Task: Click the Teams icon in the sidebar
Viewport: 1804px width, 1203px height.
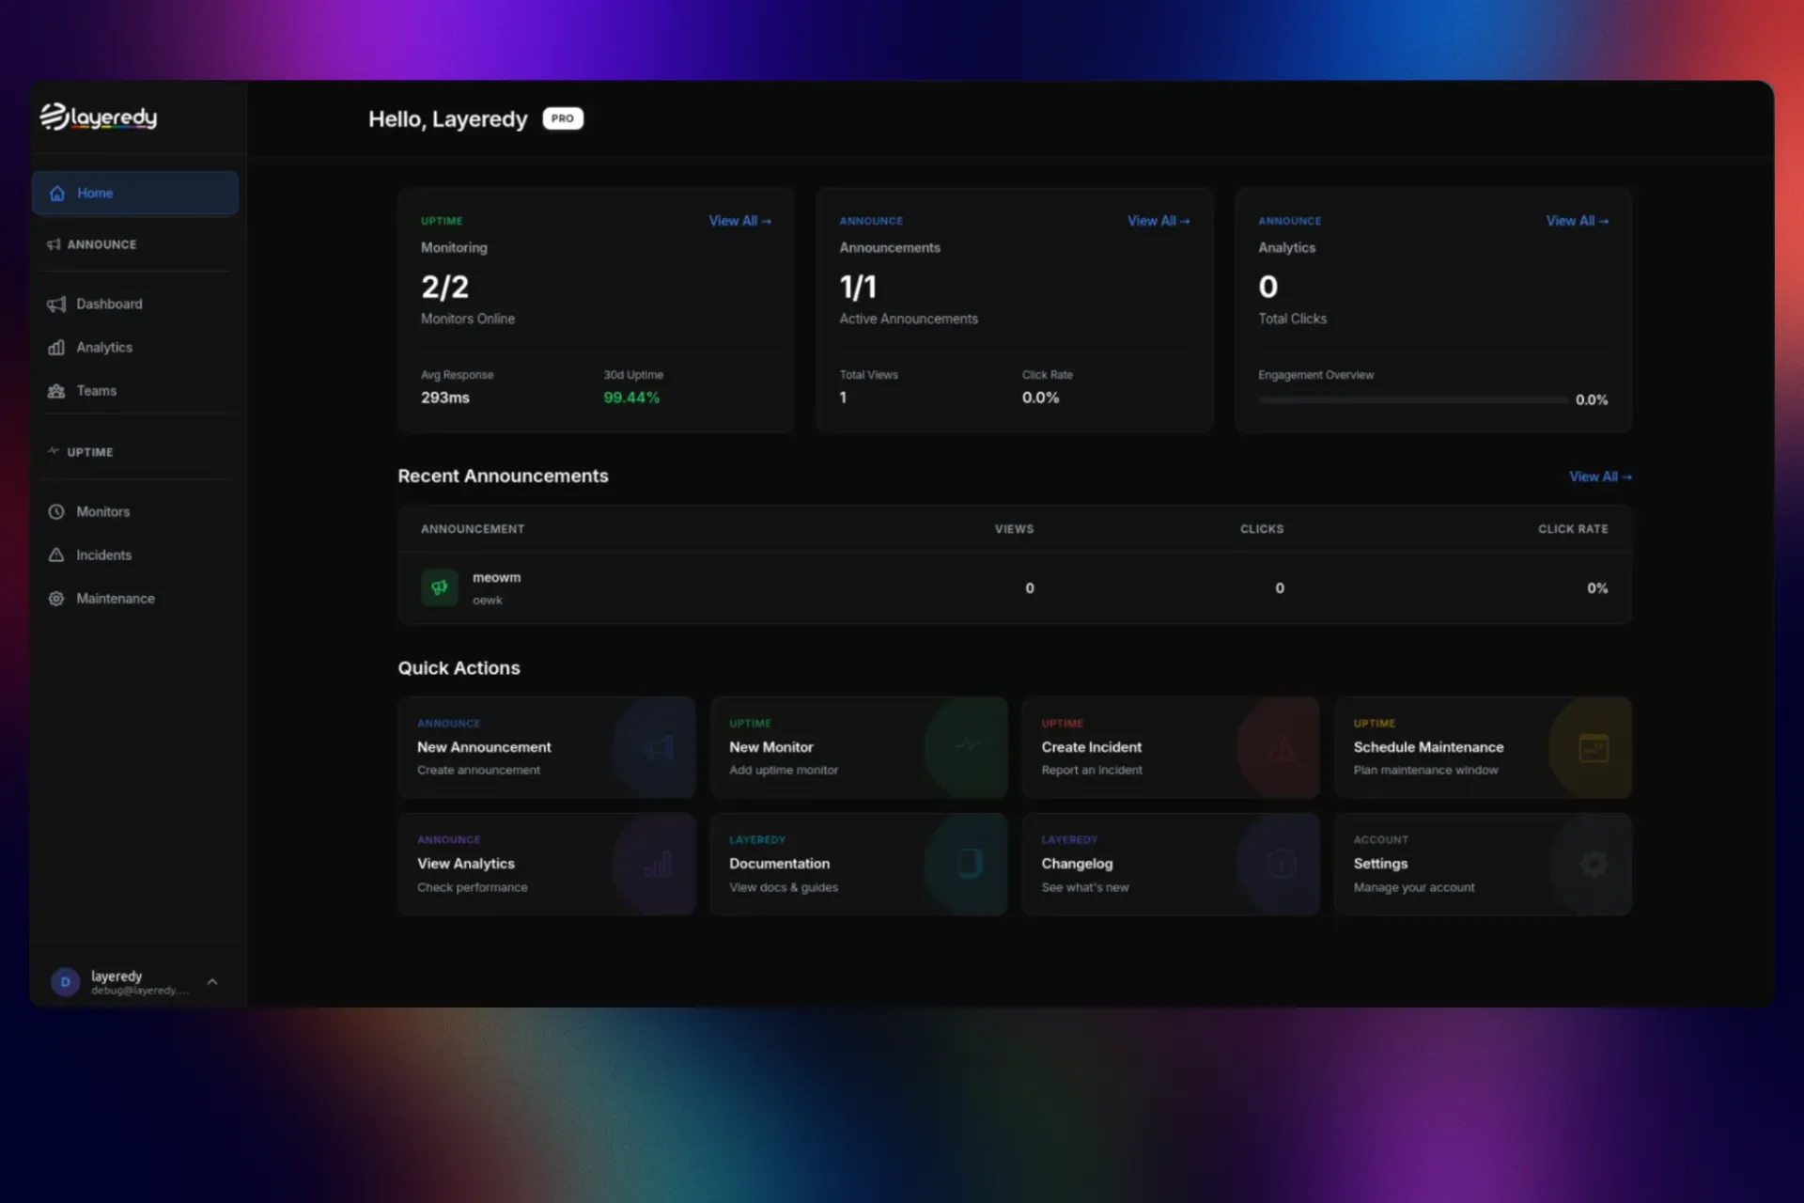Action: click(57, 390)
